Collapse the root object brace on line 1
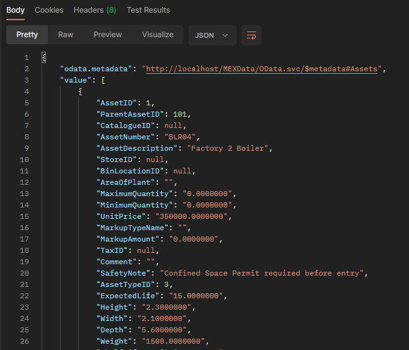The width and height of the screenshot is (409, 350). pos(44,57)
